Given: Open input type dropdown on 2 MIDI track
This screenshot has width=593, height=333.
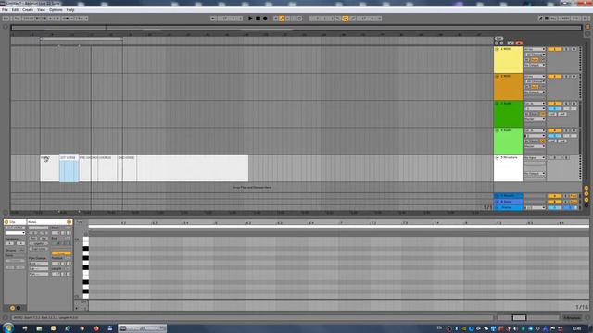Looking at the screenshot, I should point(535,76).
